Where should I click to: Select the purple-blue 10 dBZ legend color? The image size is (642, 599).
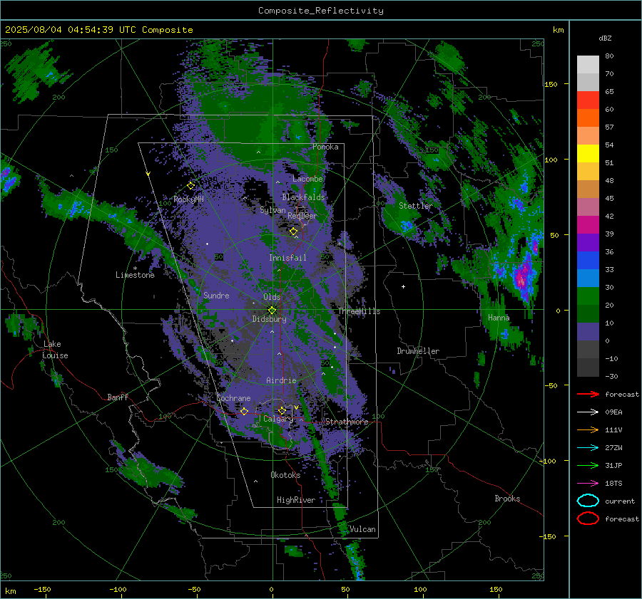click(x=588, y=331)
